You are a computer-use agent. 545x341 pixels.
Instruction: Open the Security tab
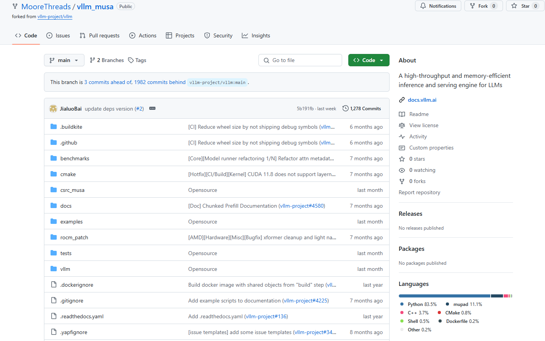218,36
